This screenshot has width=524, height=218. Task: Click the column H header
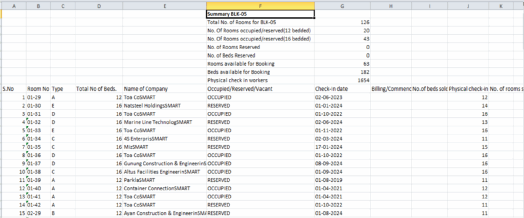pos(390,6)
